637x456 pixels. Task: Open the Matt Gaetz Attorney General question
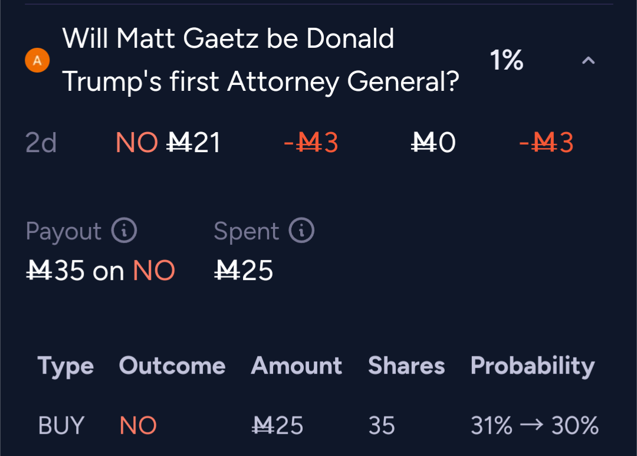click(261, 60)
